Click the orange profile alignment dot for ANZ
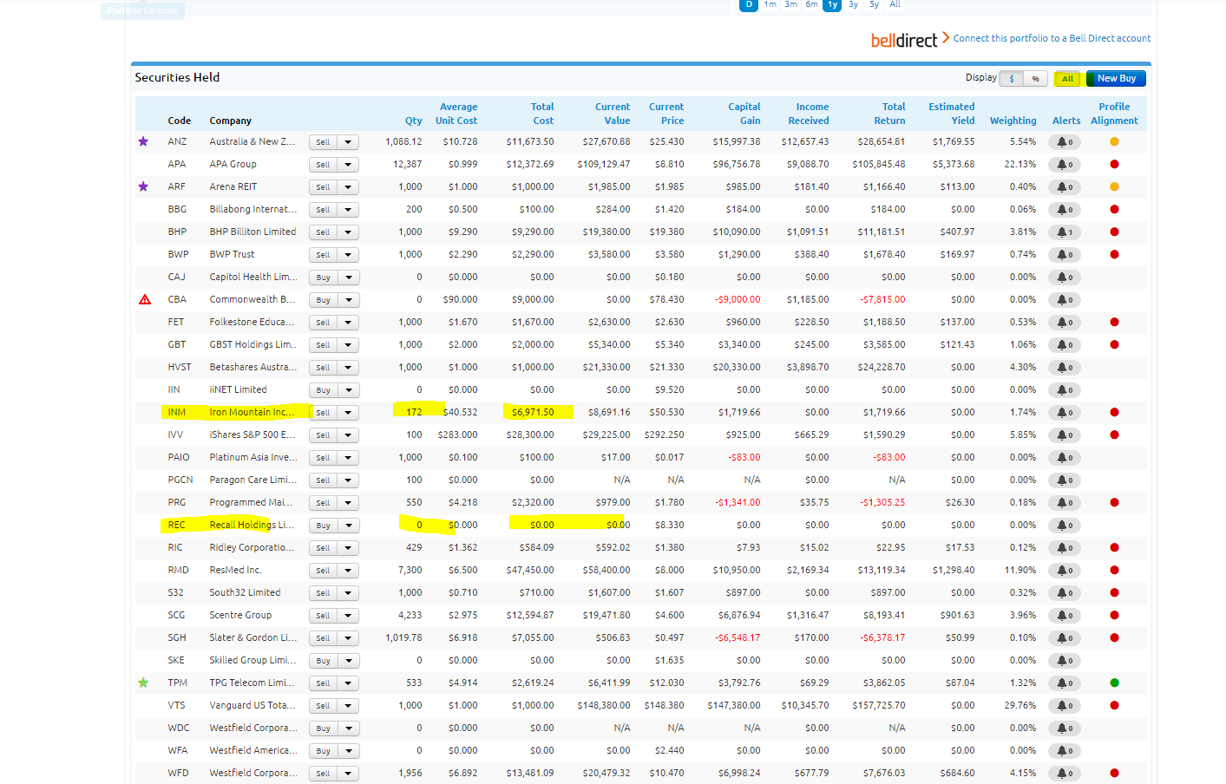This screenshot has width=1226, height=784. pyautogui.click(x=1114, y=141)
